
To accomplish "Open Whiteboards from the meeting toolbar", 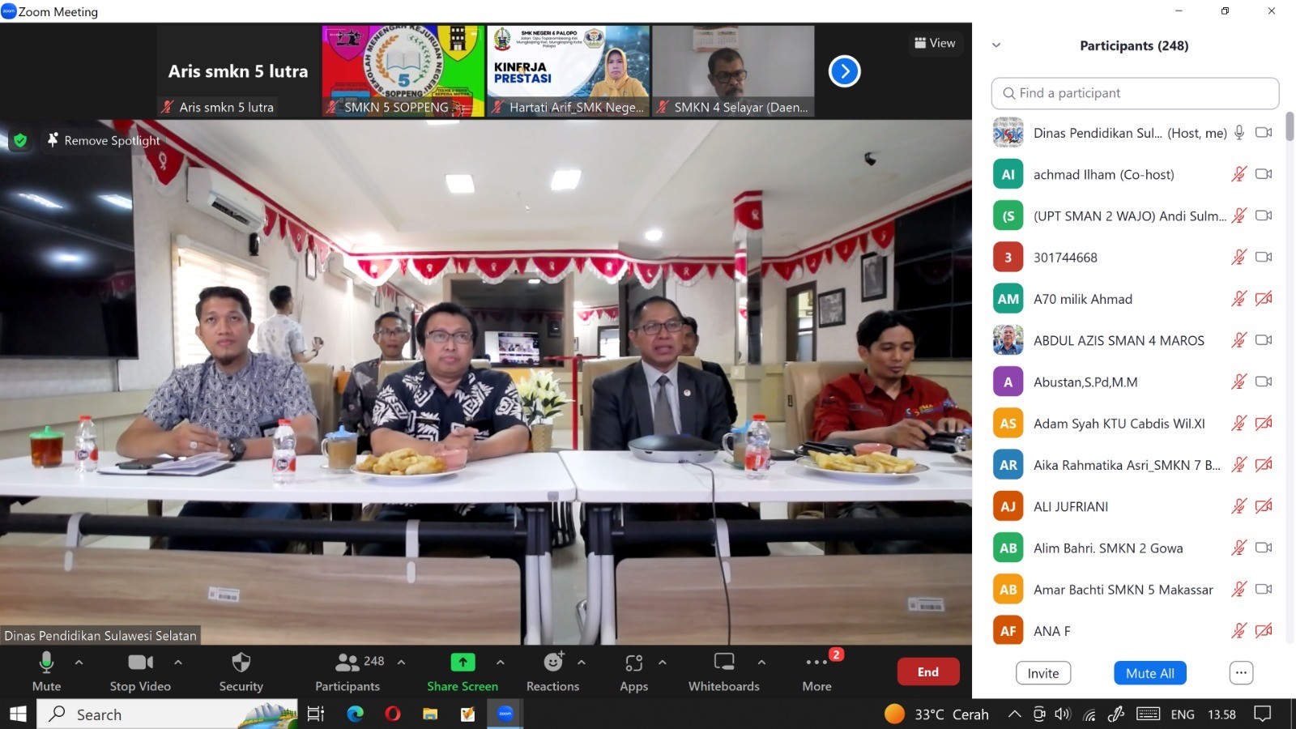I will [x=723, y=663].
